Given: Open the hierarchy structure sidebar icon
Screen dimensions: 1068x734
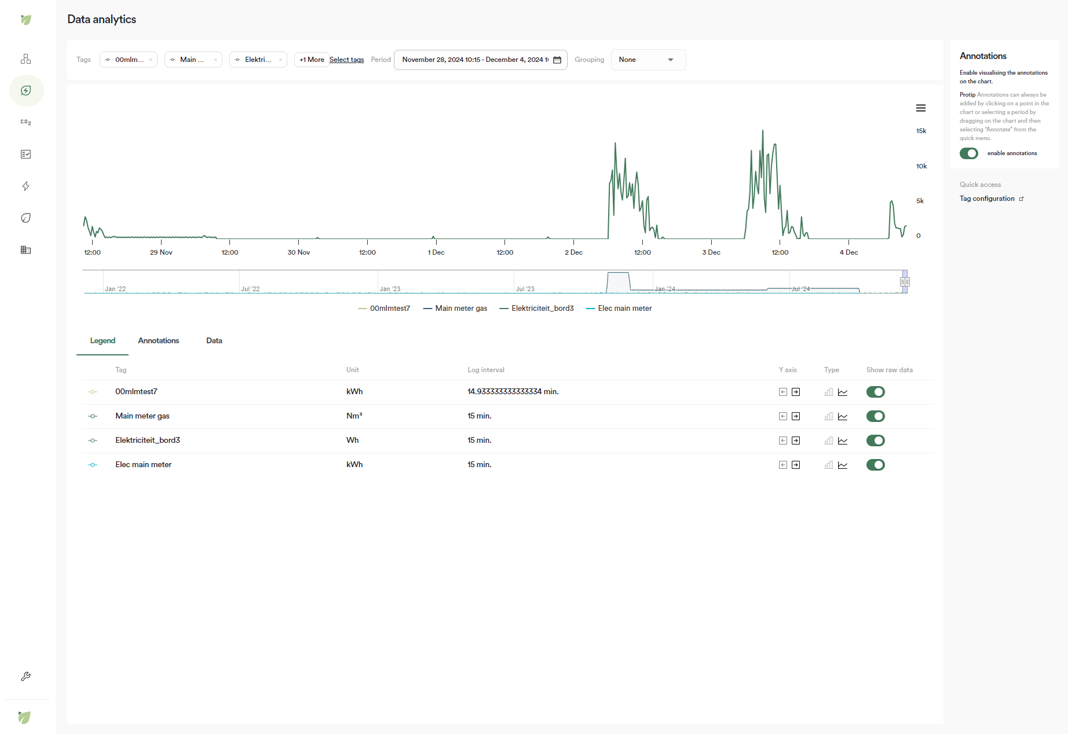Looking at the screenshot, I should [26, 59].
